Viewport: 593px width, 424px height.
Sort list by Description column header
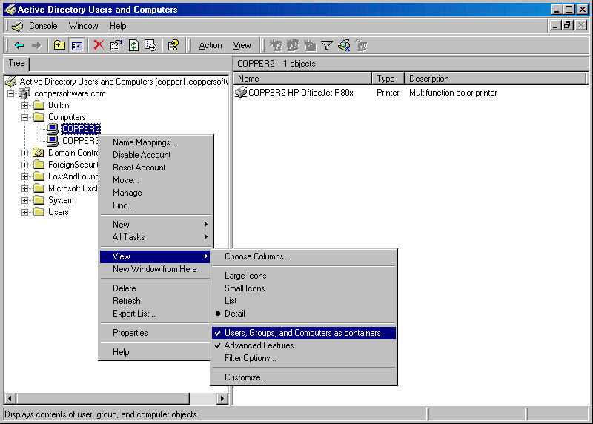point(429,79)
